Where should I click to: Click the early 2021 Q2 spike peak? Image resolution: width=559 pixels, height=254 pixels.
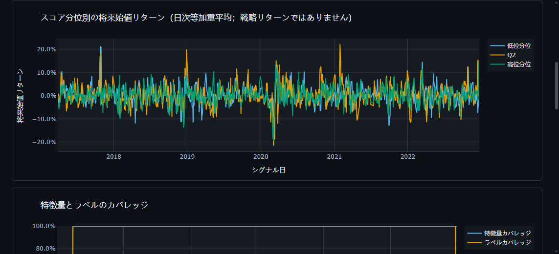[340, 45]
